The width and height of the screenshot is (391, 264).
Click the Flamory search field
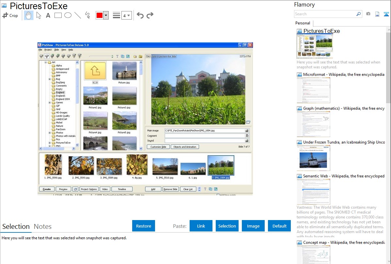pos(325,14)
